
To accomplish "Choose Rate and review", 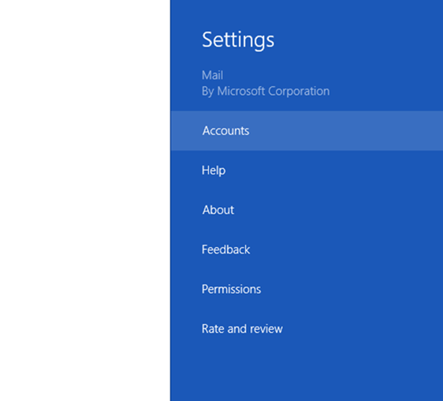I will (x=307, y=329).
